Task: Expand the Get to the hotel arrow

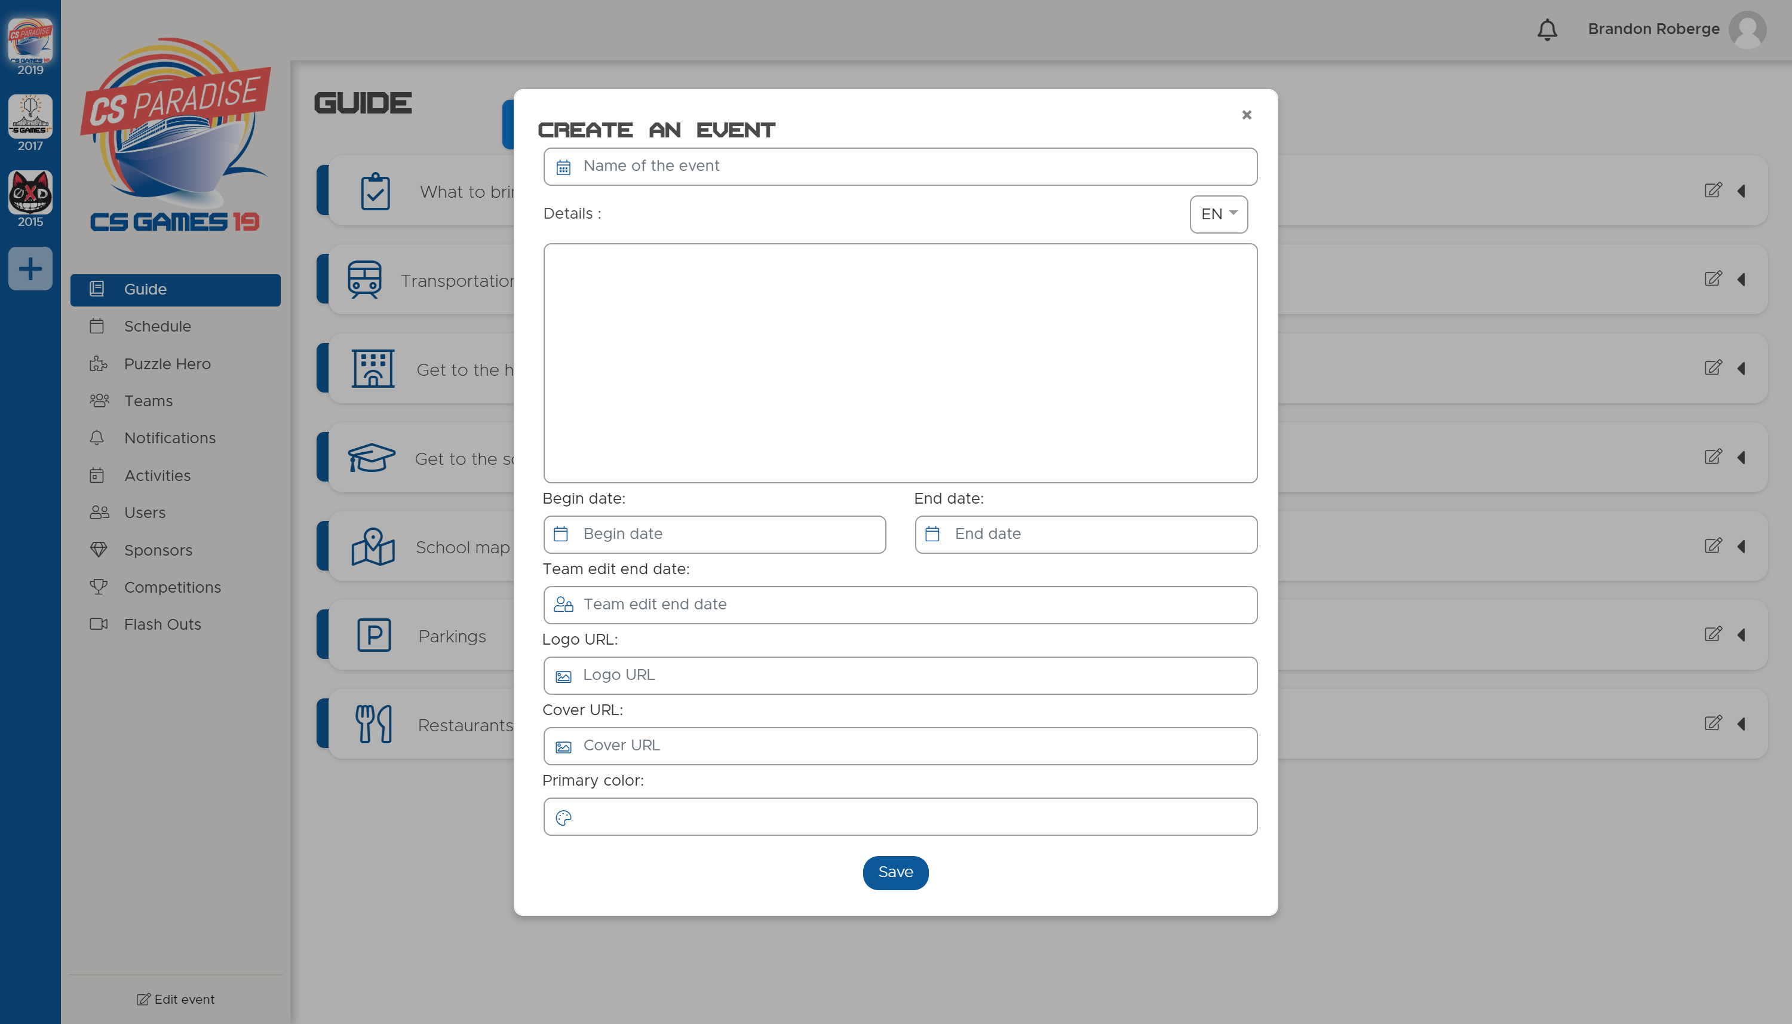Action: pos(1742,368)
